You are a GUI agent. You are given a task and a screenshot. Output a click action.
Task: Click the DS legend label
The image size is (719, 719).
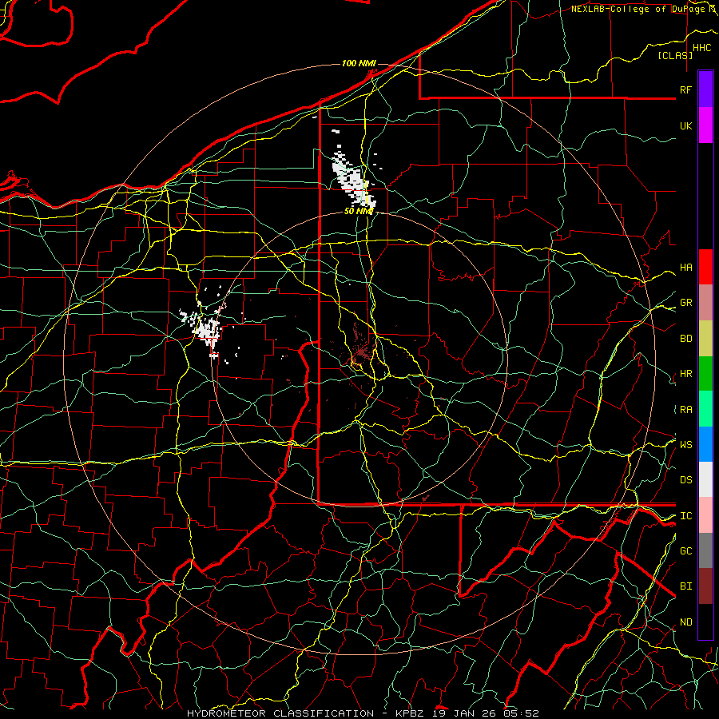(x=685, y=479)
